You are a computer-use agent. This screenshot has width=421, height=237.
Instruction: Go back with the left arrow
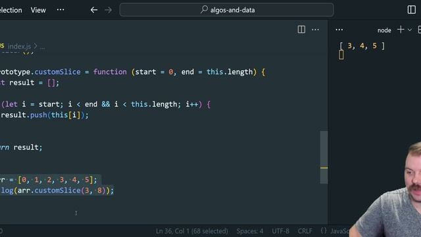point(93,11)
